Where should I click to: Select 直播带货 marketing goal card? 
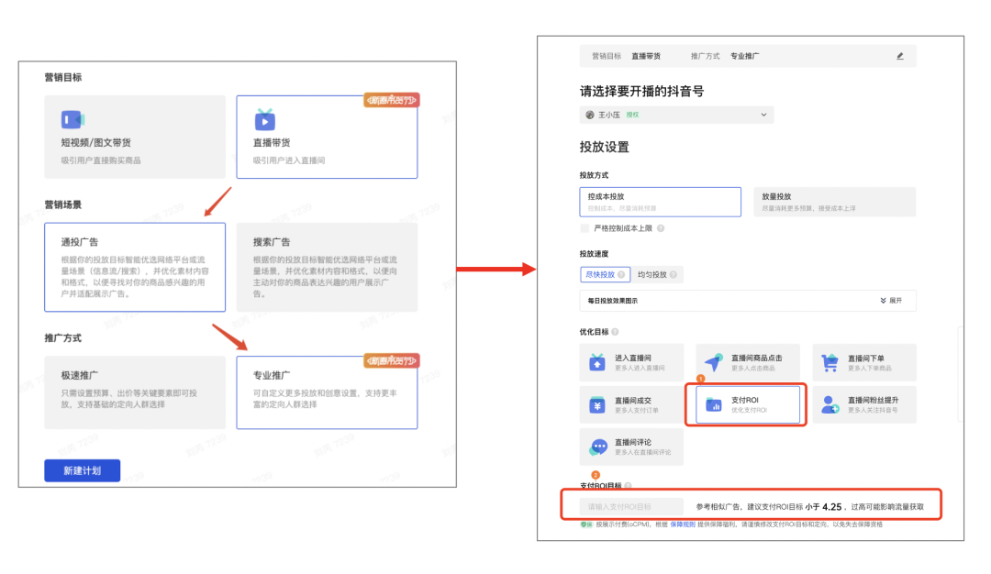327,137
